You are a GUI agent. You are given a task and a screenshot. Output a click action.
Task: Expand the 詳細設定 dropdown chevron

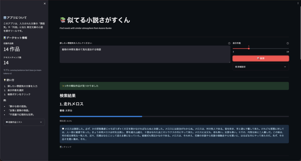285,67
